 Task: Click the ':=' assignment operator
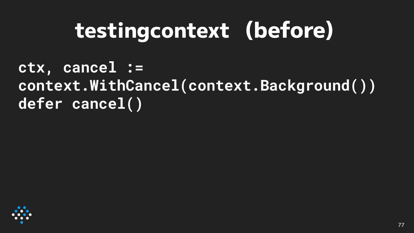point(135,68)
